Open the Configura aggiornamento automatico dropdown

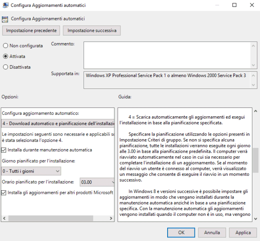[x=58, y=123]
